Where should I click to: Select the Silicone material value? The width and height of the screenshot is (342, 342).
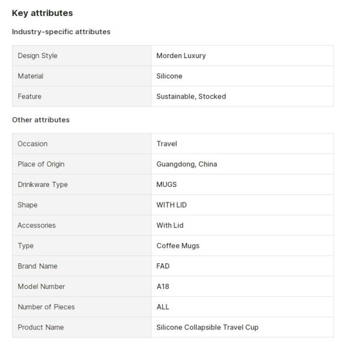(x=169, y=76)
